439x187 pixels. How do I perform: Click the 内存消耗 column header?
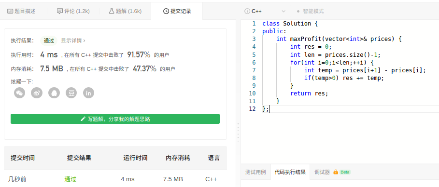click(178, 158)
